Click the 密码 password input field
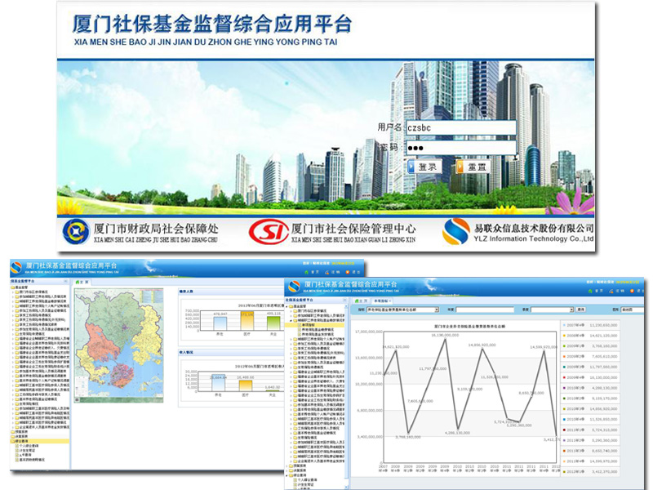The image size is (653, 490). pyautogui.click(x=460, y=148)
